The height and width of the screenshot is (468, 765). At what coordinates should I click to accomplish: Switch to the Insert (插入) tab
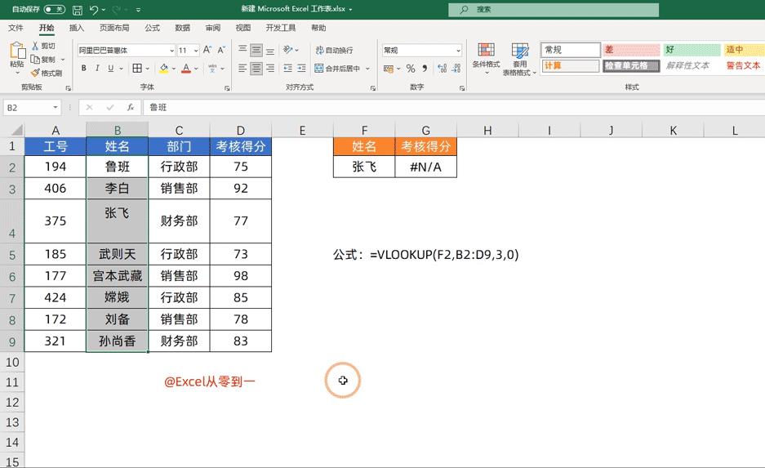tap(77, 28)
